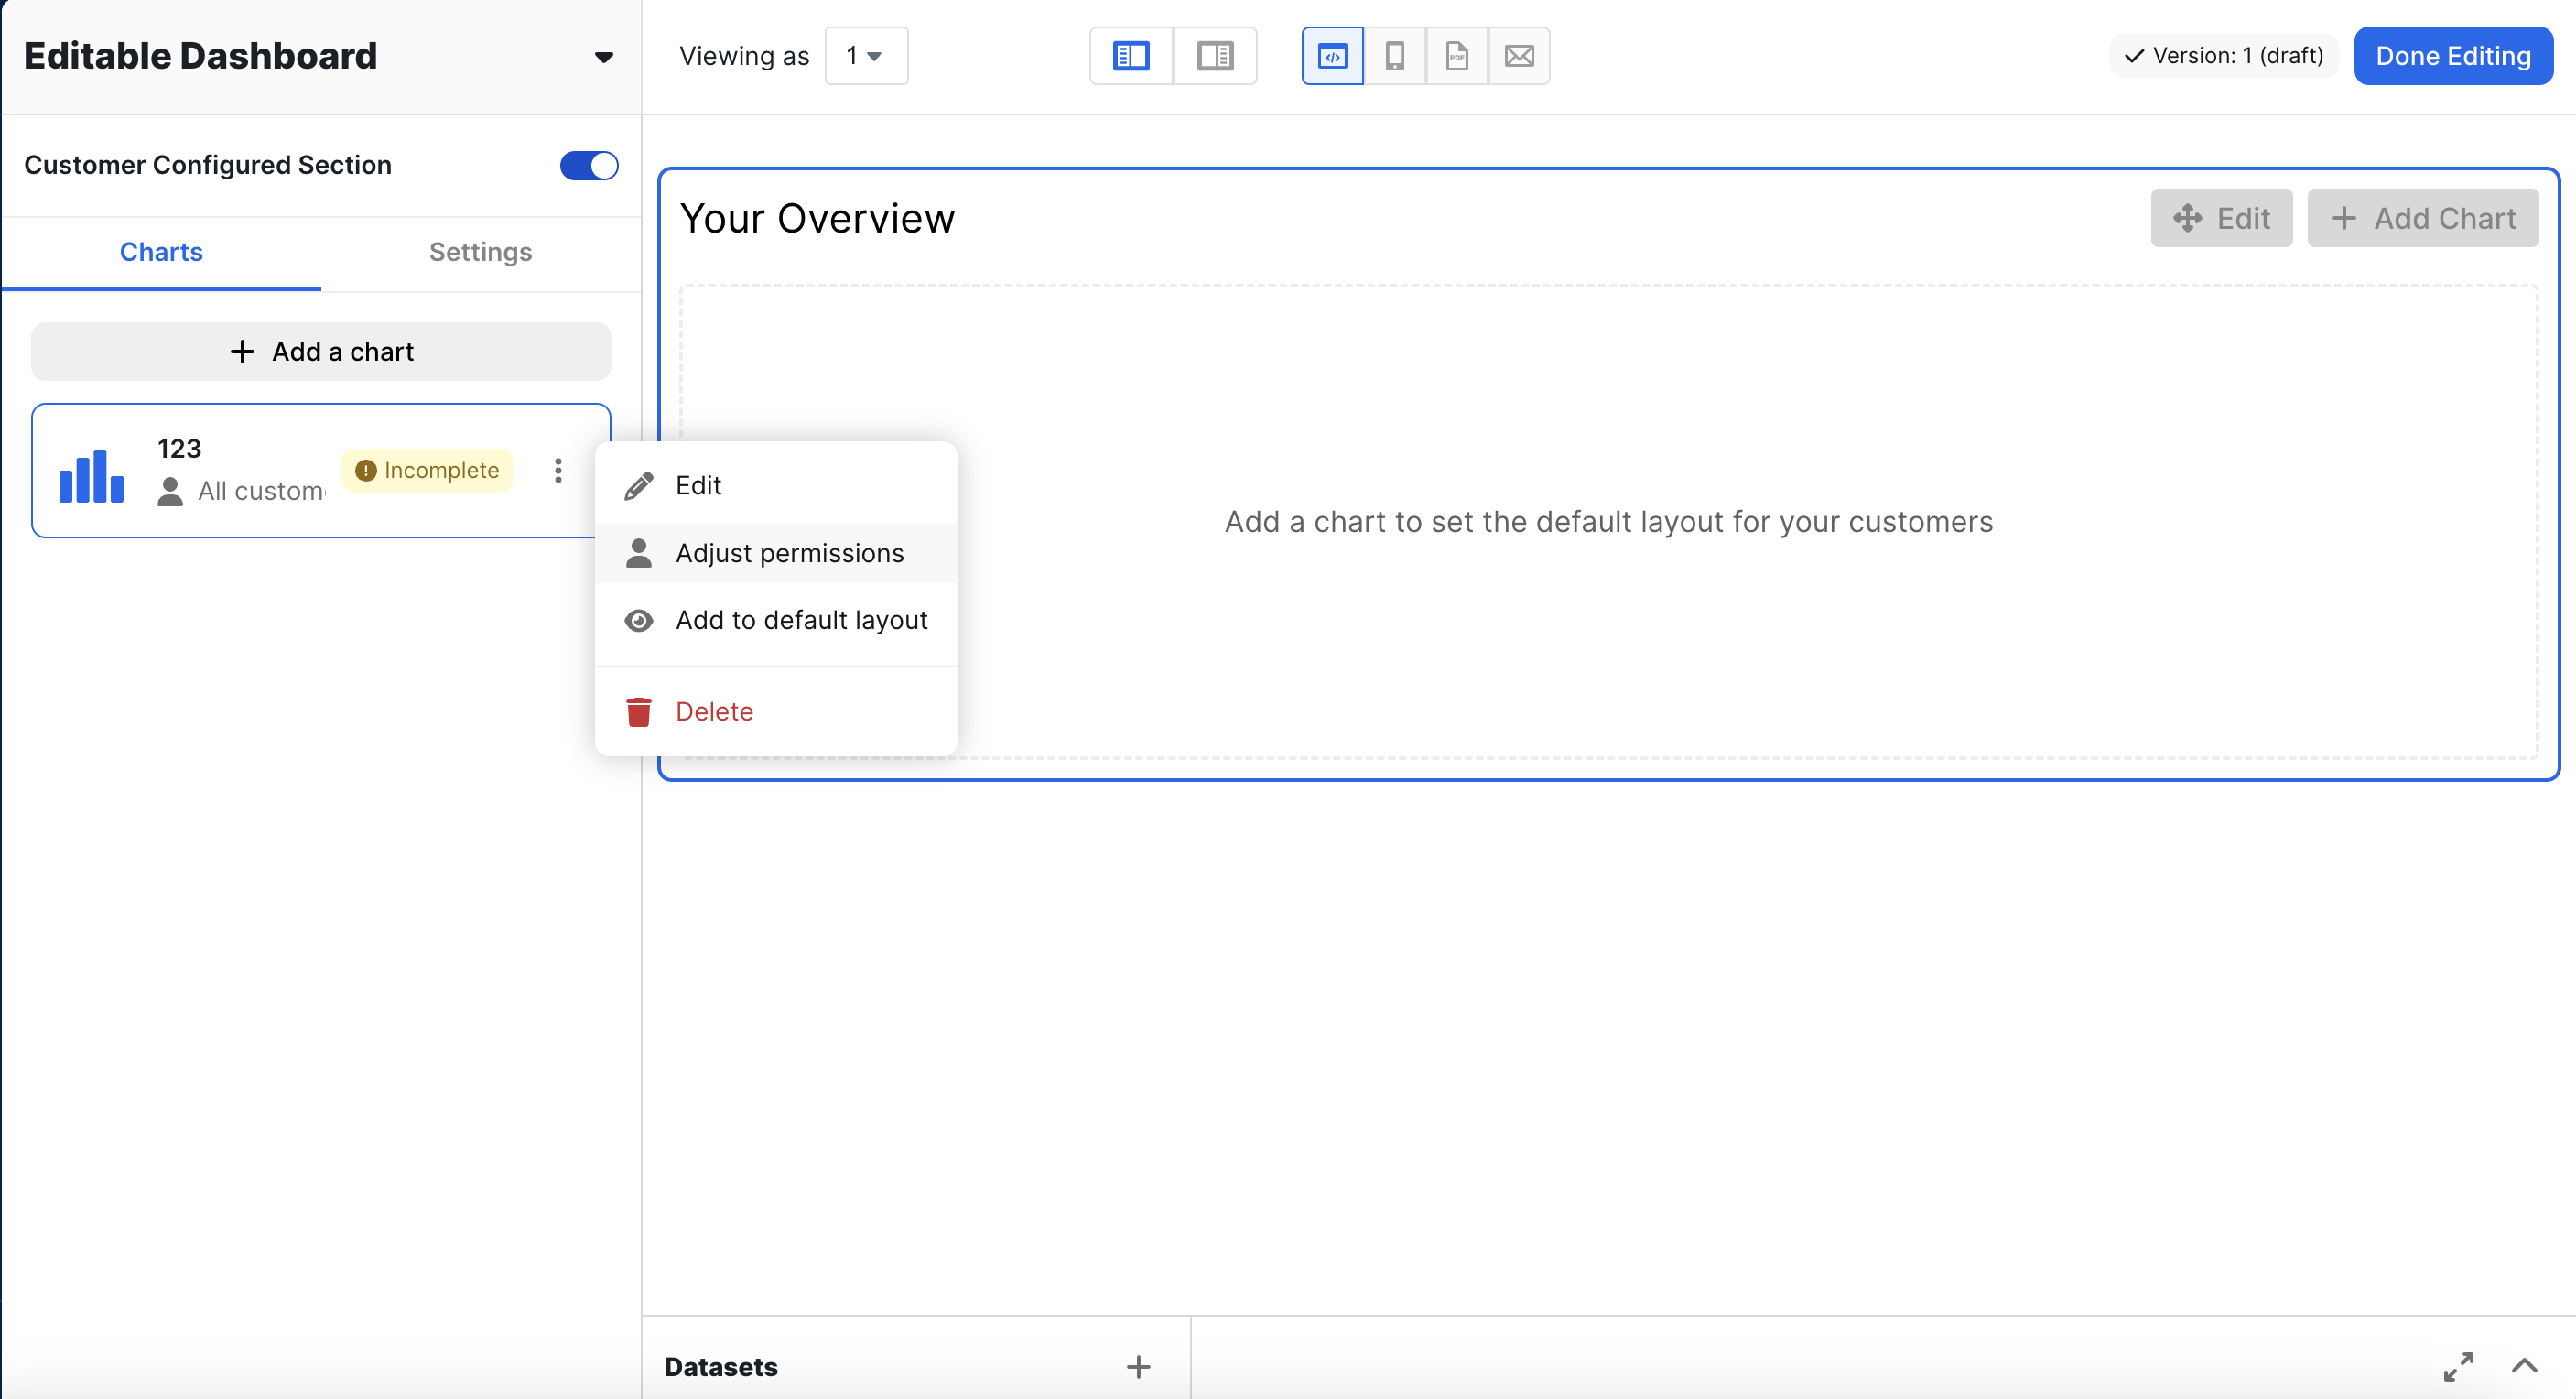Image resolution: width=2576 pixels, height=1399 pixels.
Task: Click plus icon next to Datasets
Action: [x=1138, y=1366]
